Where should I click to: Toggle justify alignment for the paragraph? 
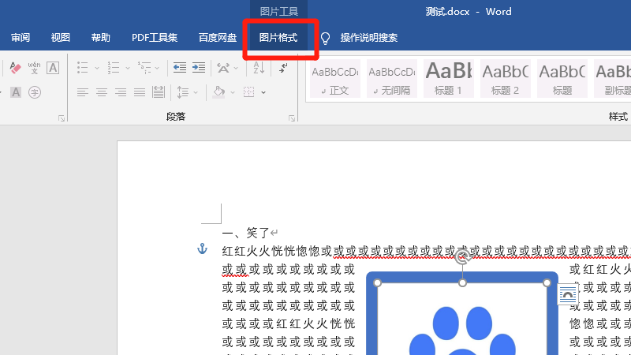tap(139, 92)
